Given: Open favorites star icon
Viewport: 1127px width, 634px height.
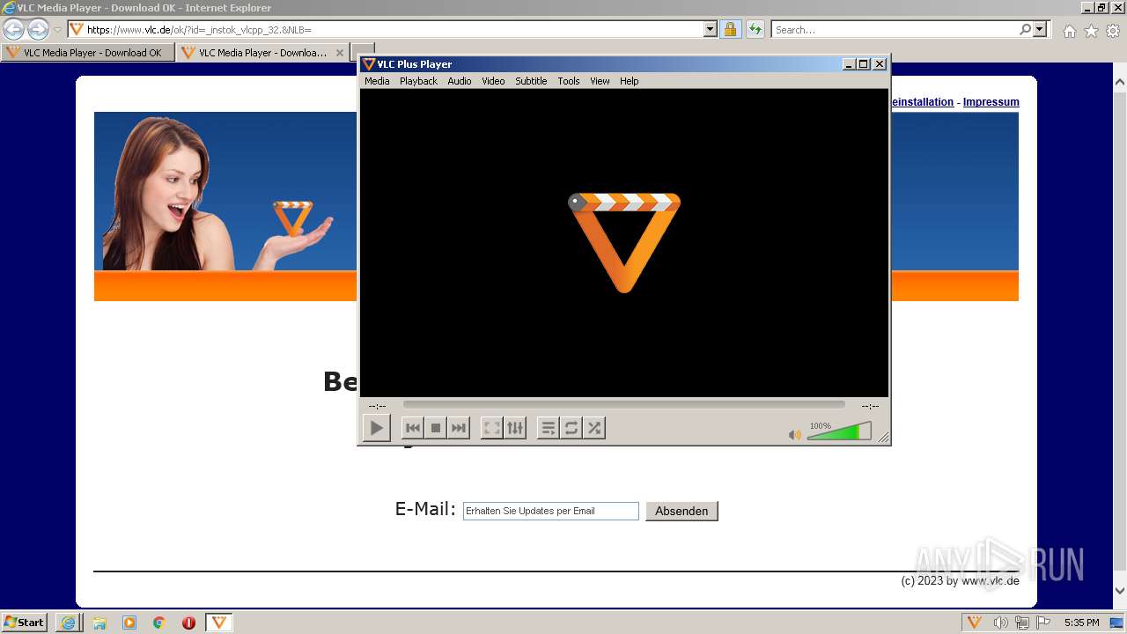Looking at the screenshot, I should point(1091,31).
